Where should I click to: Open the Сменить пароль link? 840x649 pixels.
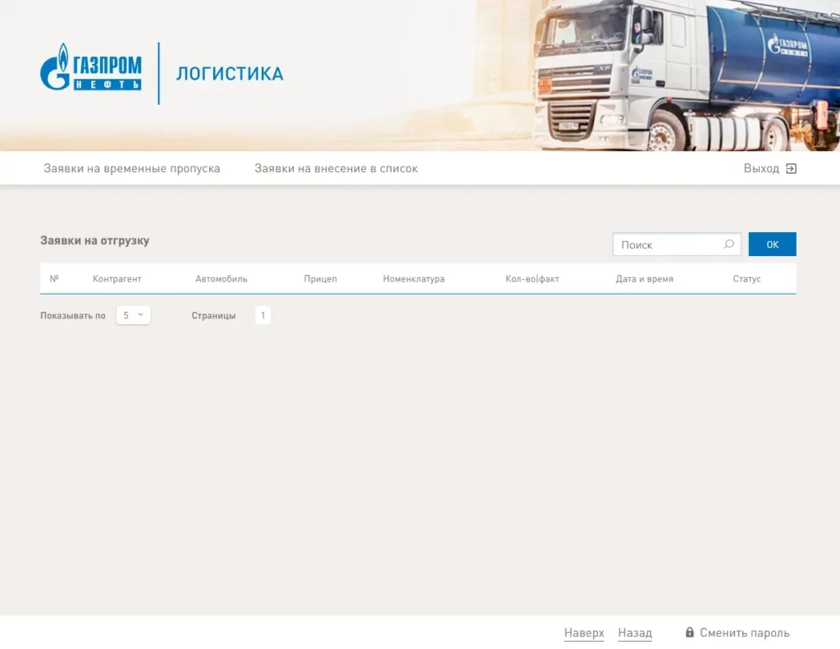click(744, 633)
